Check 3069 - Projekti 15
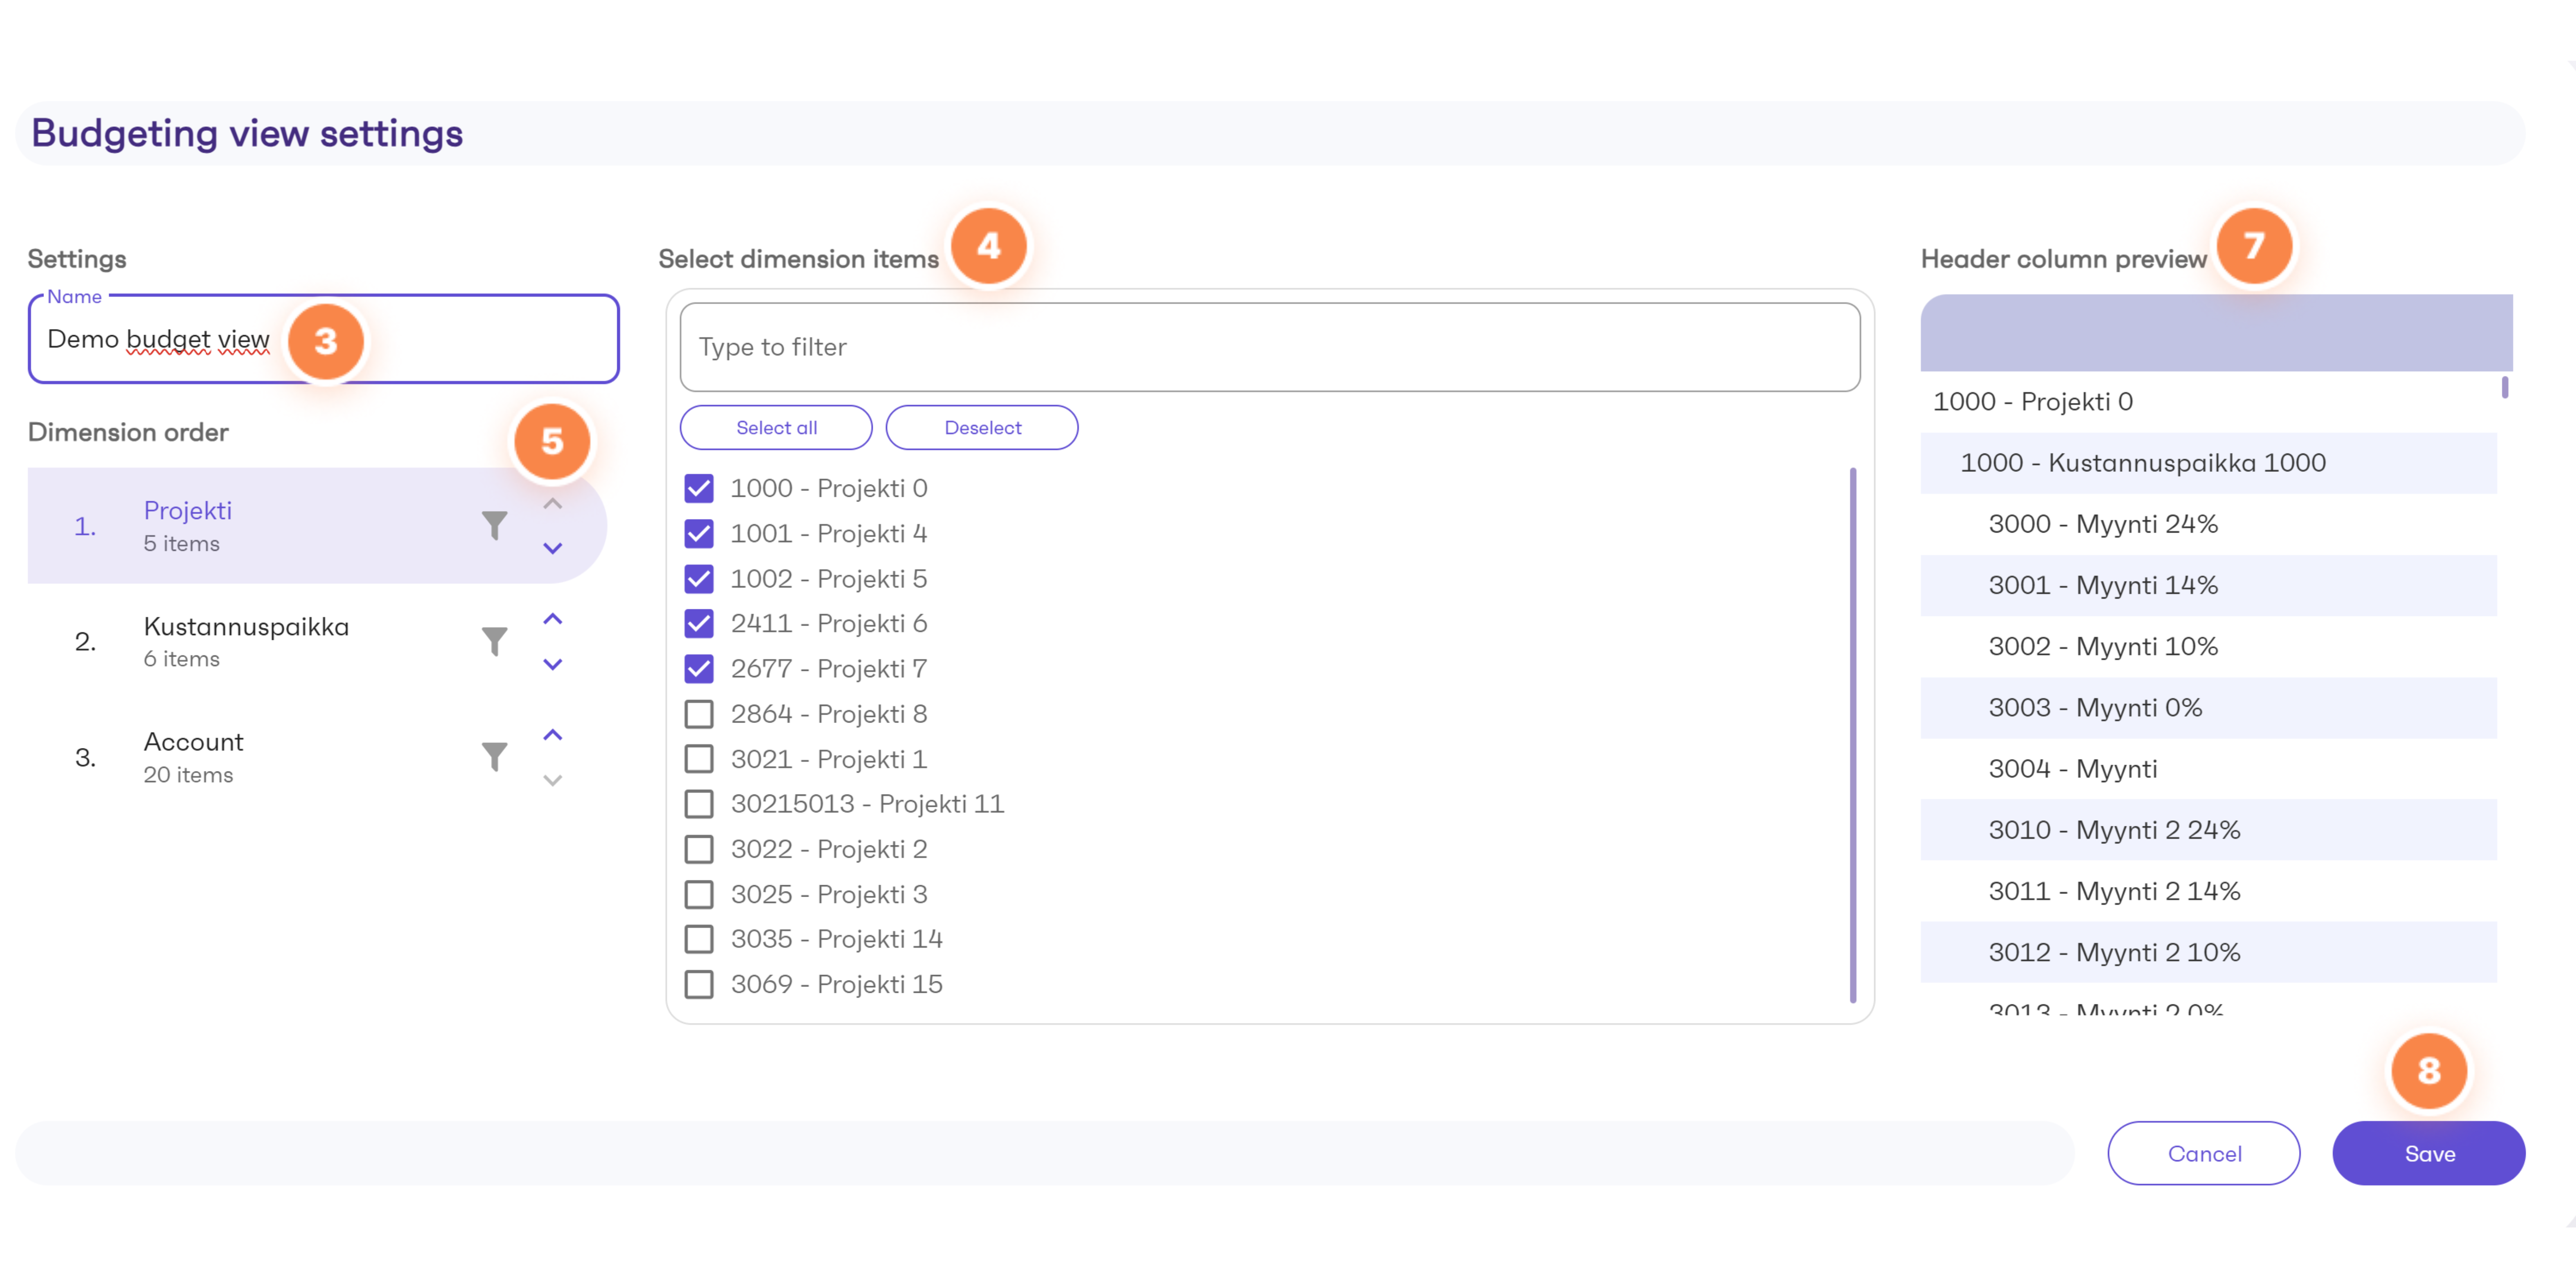The height and width of the screenshot is (1288, 2576). point(699,984)
